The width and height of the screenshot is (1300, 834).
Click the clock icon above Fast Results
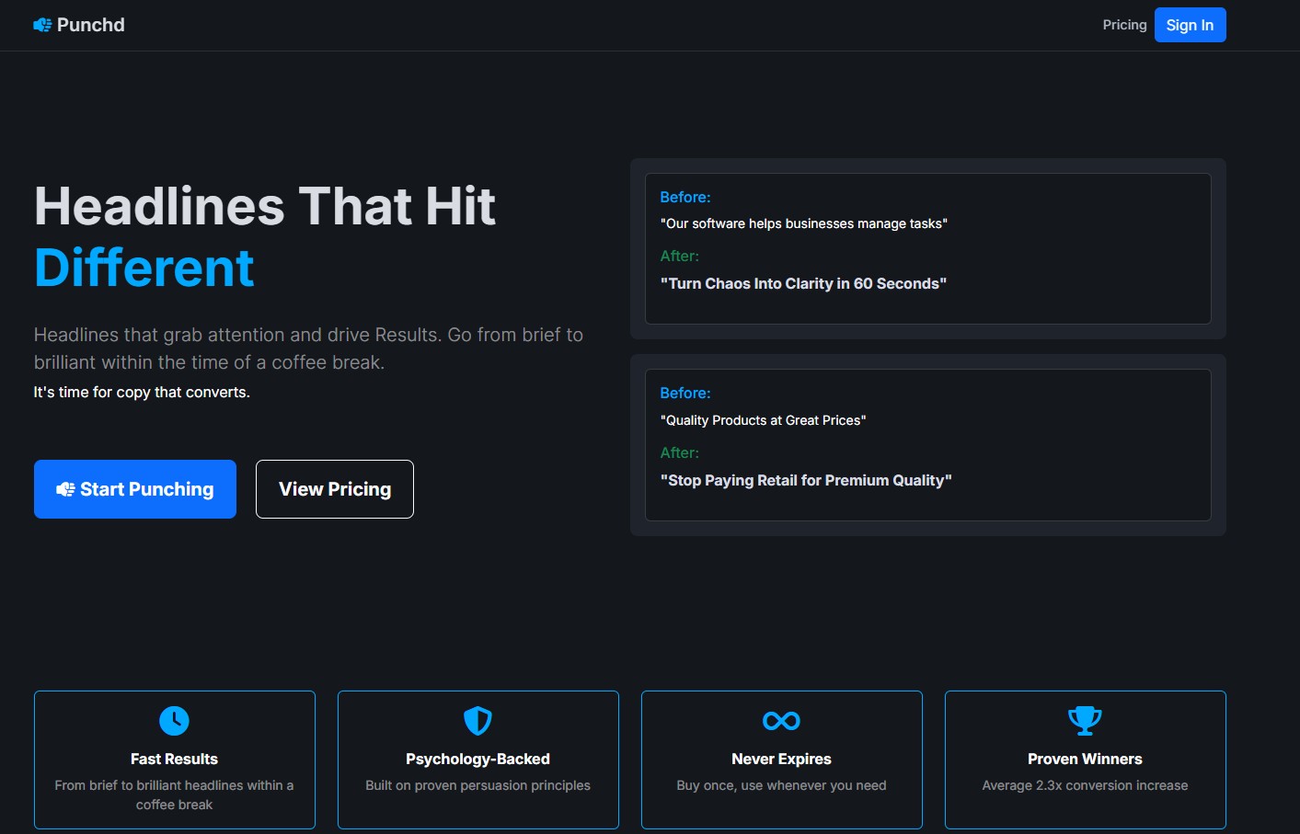[174, 721]
